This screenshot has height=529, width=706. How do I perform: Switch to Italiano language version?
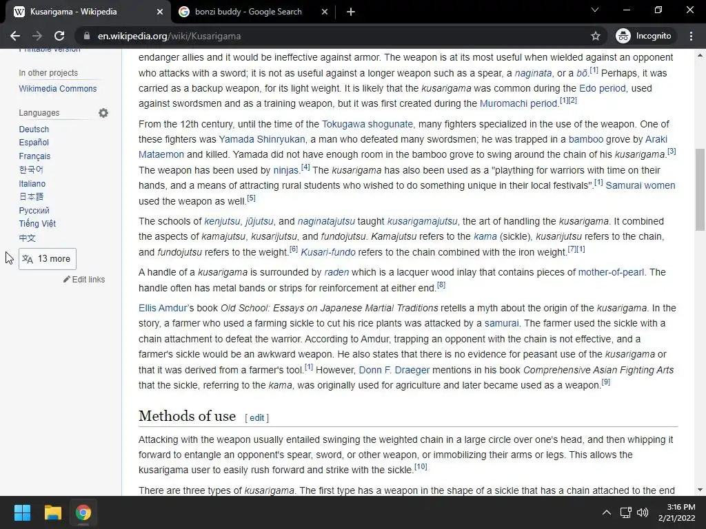tap(32, 183)
